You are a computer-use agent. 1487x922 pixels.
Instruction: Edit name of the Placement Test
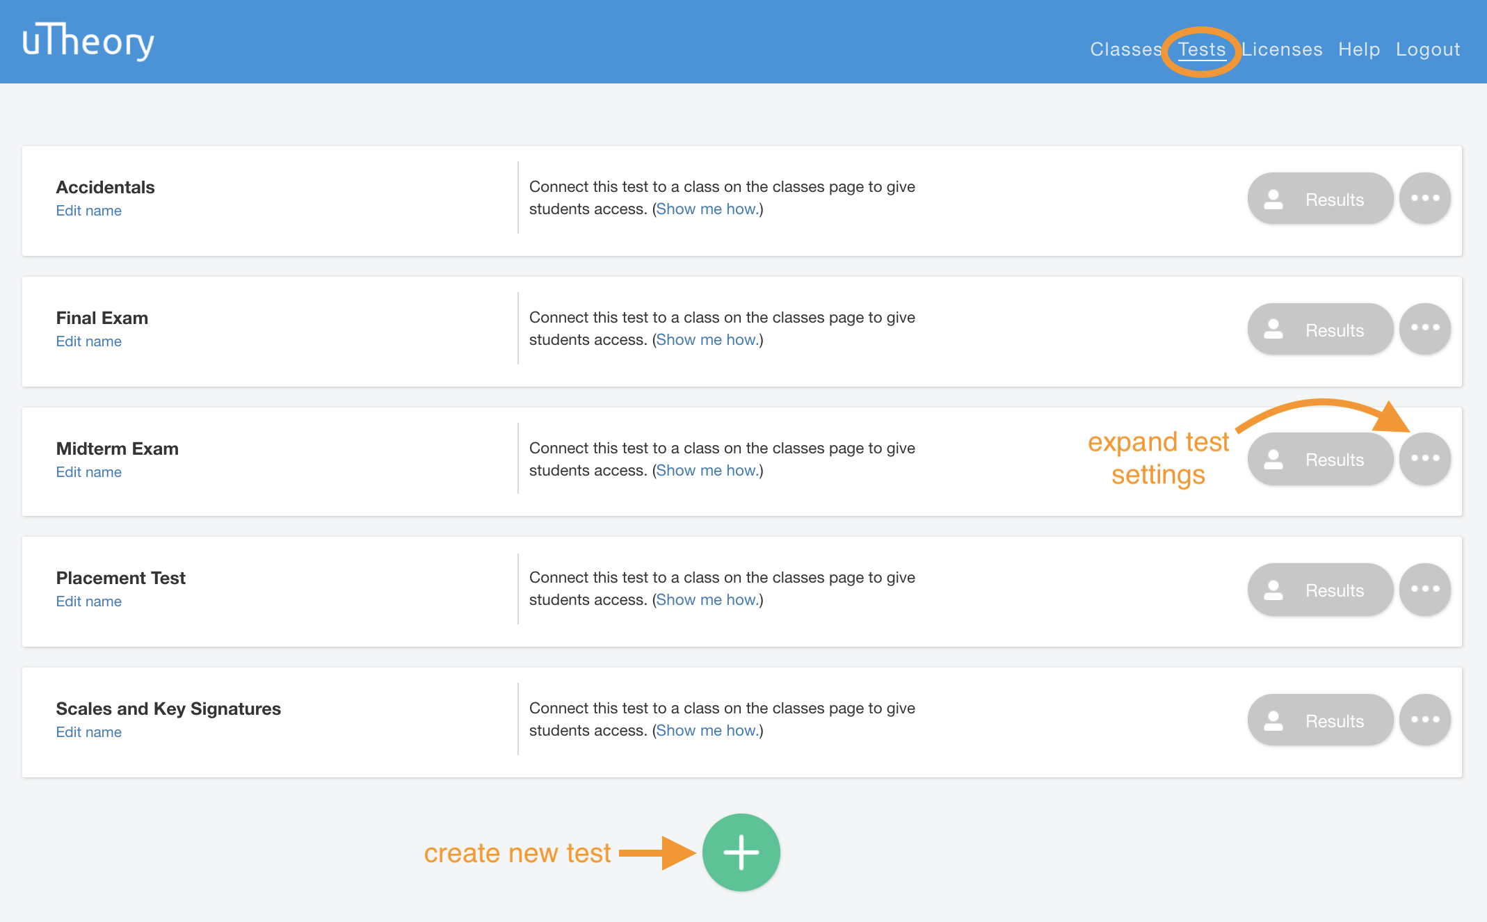click(89, 601)
